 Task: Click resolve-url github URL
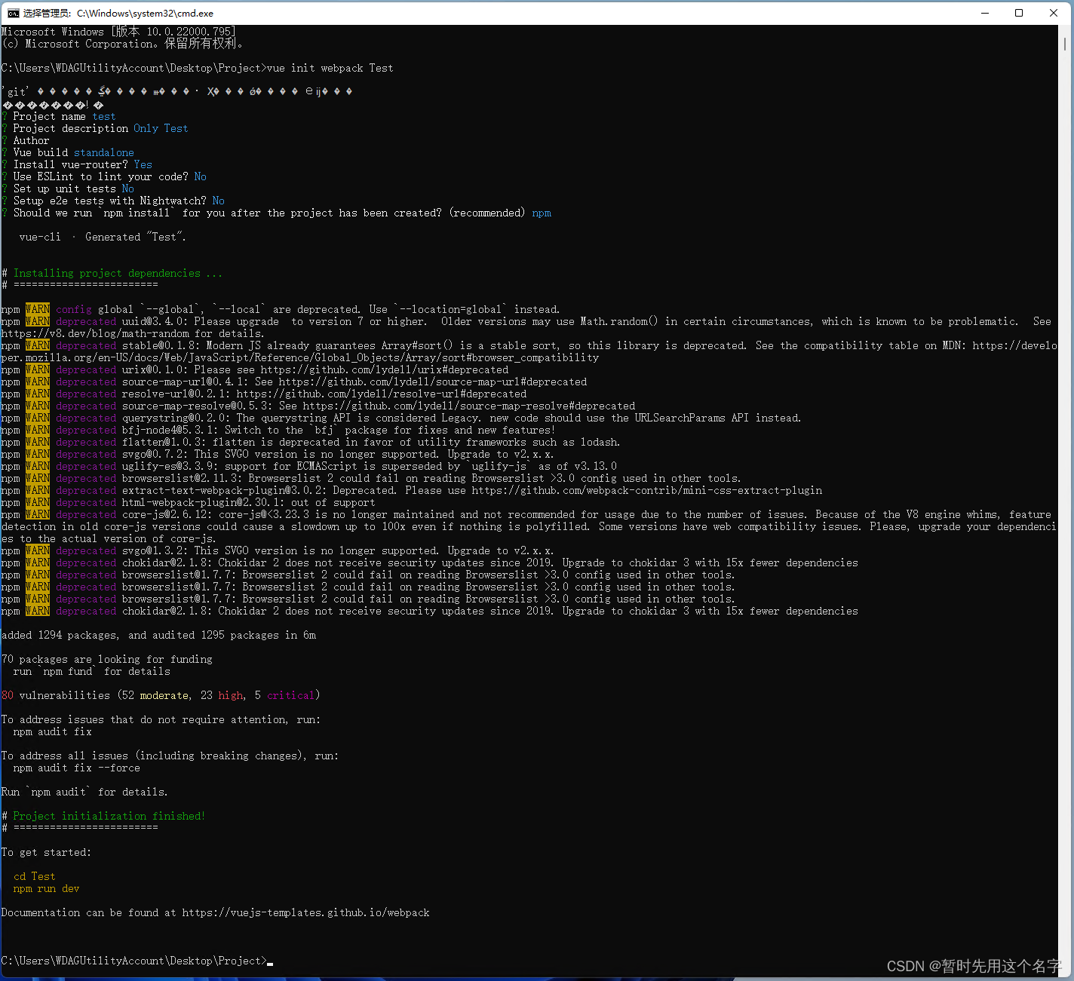[x=381, y=394]
